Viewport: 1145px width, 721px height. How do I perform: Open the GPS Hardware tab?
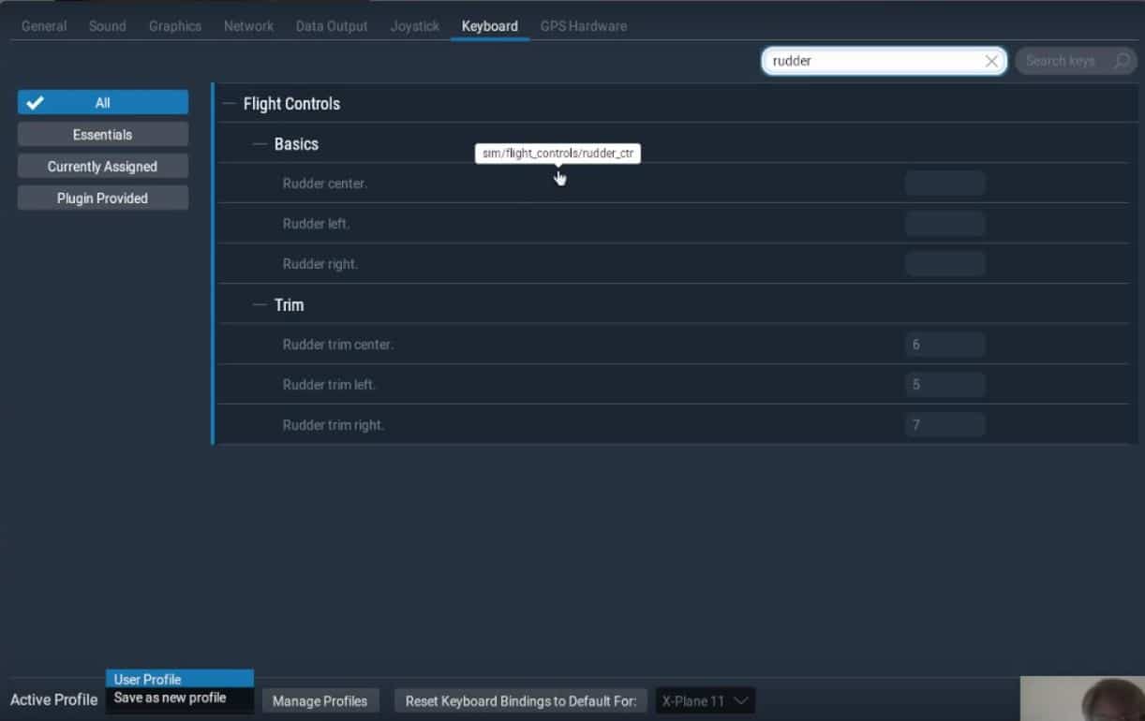(x=583, y=26)
